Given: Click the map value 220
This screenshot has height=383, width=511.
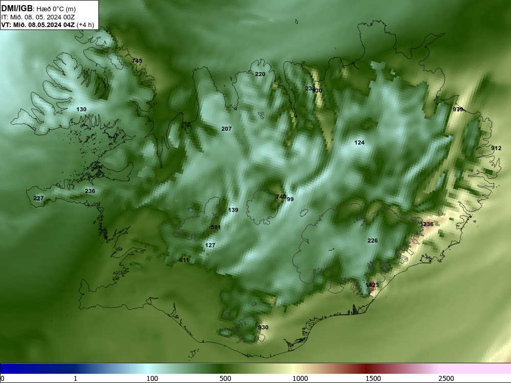Looking at the screenshot, I should (260, 74).
